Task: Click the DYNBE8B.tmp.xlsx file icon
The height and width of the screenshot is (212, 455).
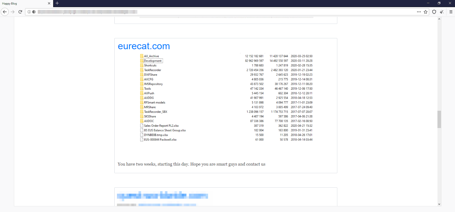Action: click(x=142, y=135)
